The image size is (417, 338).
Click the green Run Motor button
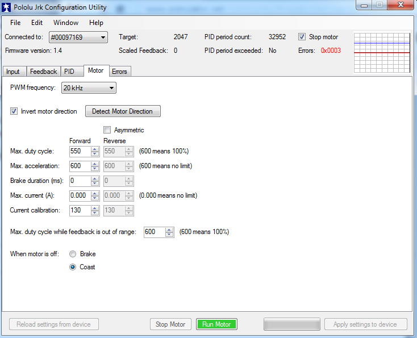pos(216,324)
